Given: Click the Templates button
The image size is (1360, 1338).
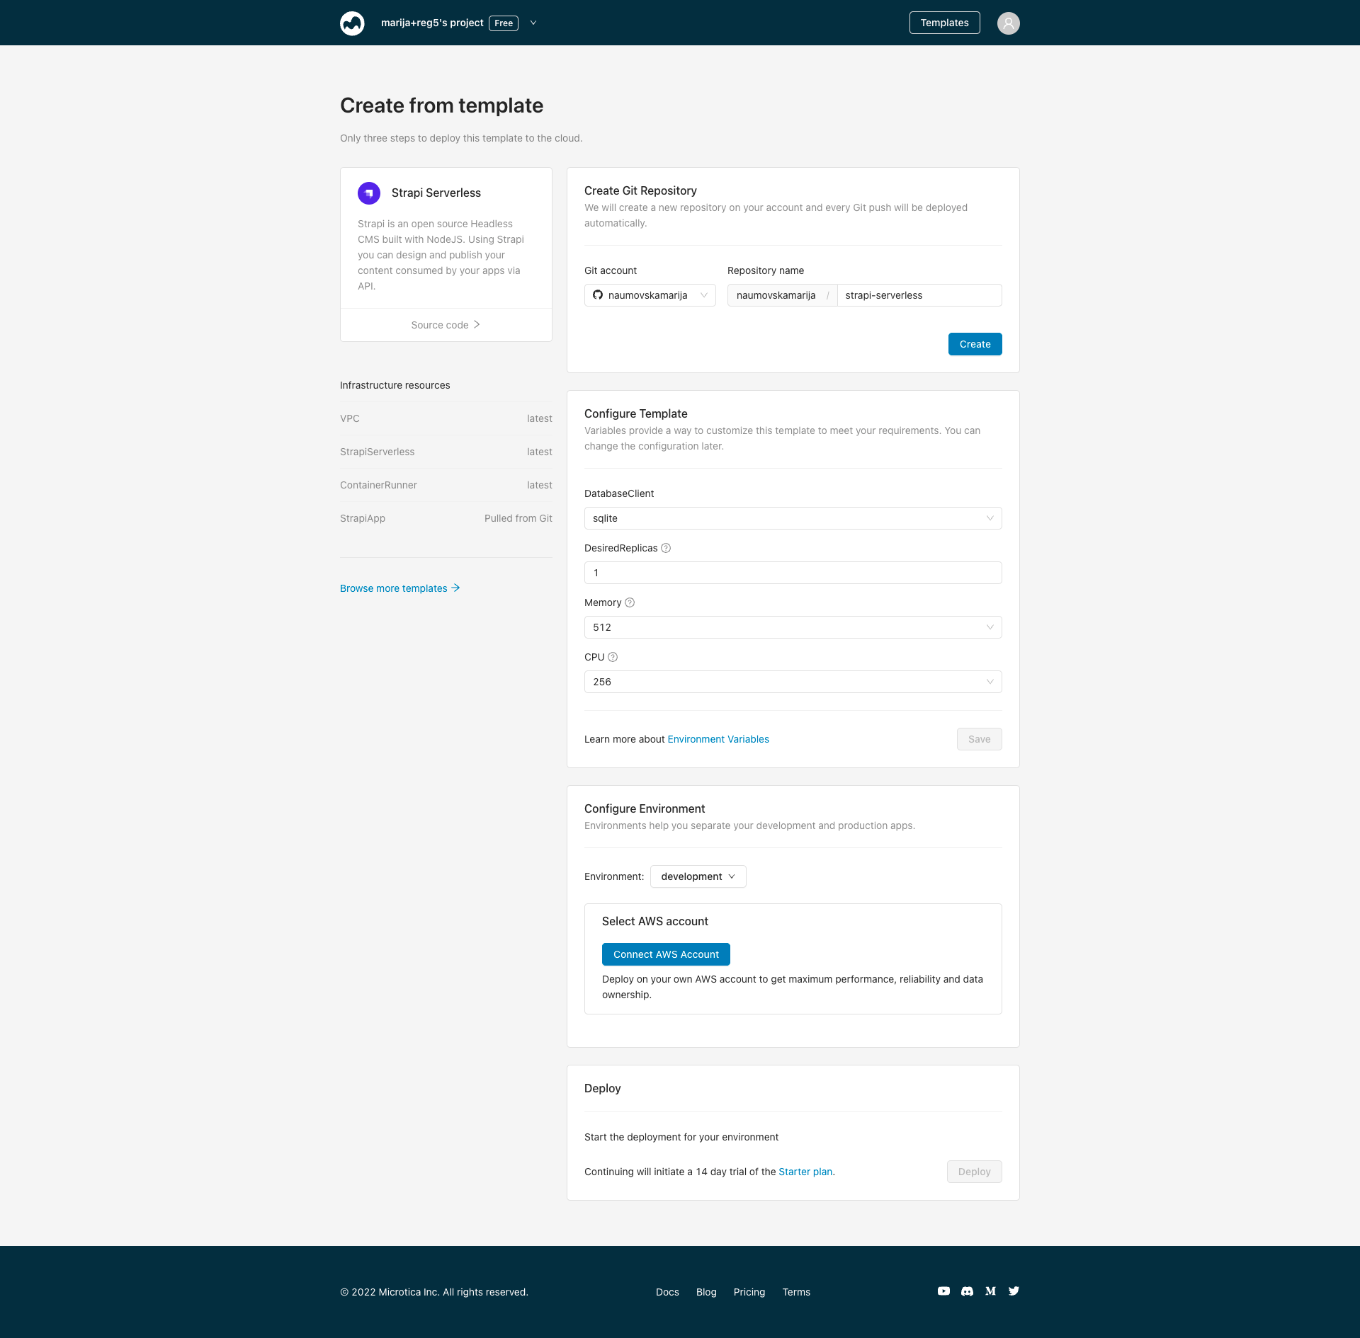Looking at the screenshot, I should click(944, 23).
